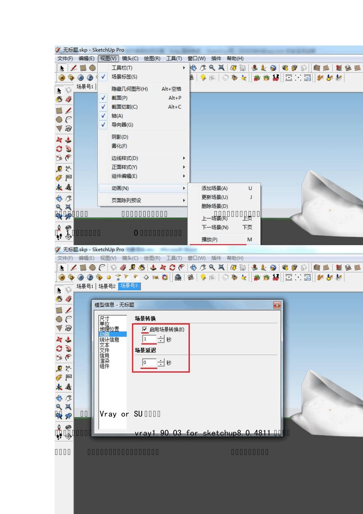This screenshot has height=514, width=363.
Task: Enable 阴影(D) in the 视图 menu
Action: (144, 137)
